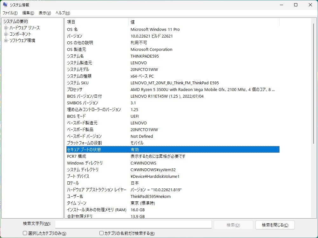Expand the コンポーネント node
Viewport: 318px width, 238px height.
click(x=6, y=34)
